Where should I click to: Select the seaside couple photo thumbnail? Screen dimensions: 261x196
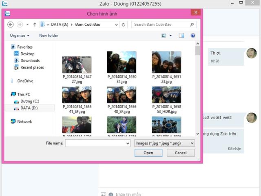(x=77, y=125)
